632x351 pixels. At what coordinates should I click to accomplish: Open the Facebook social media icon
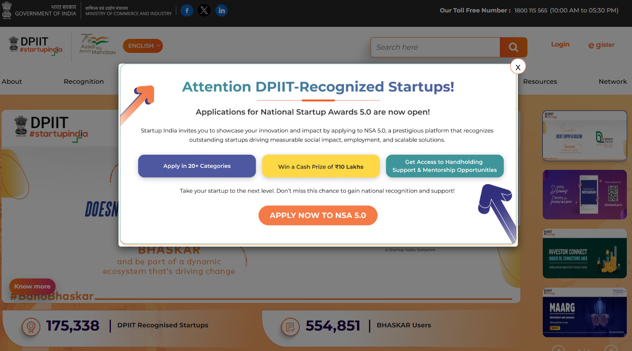coord(187,10)
